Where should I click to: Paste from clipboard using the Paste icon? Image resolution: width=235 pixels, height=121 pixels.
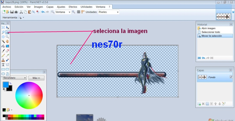tap(30, 12)
